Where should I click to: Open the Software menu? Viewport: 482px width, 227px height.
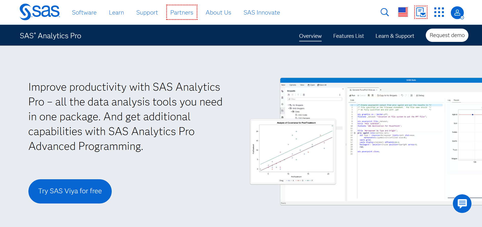click(84, 13)
